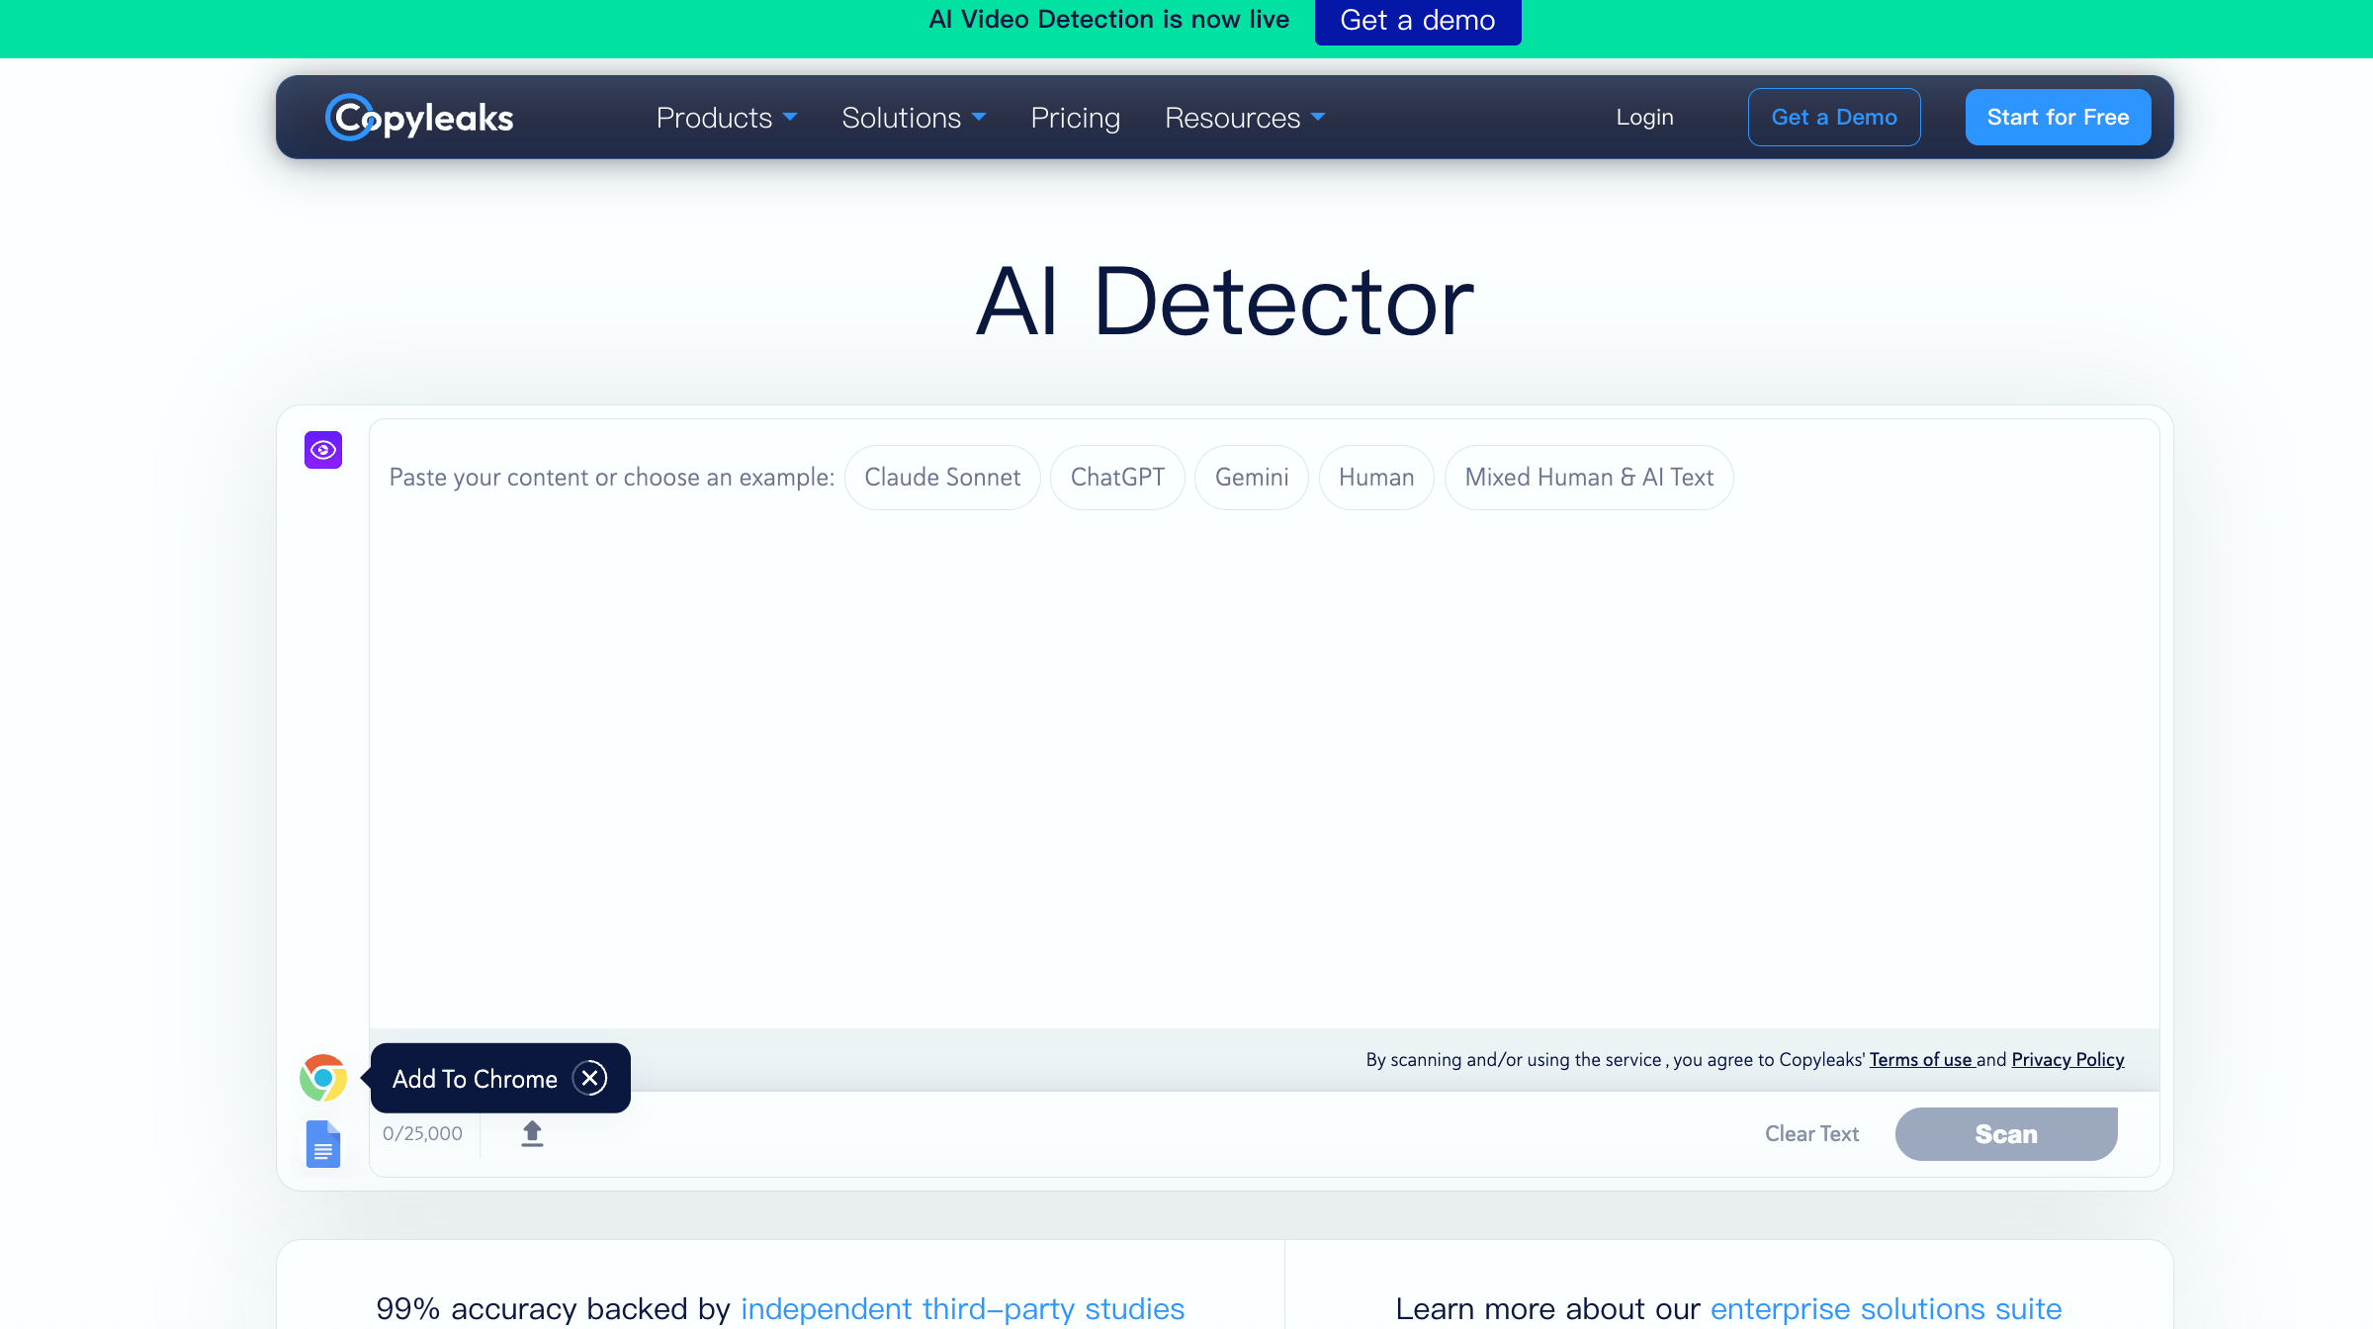The height and width of the screenshot is (1329, 2373).
Task: Open the Privacy Policy link
Action: 2067,1060
